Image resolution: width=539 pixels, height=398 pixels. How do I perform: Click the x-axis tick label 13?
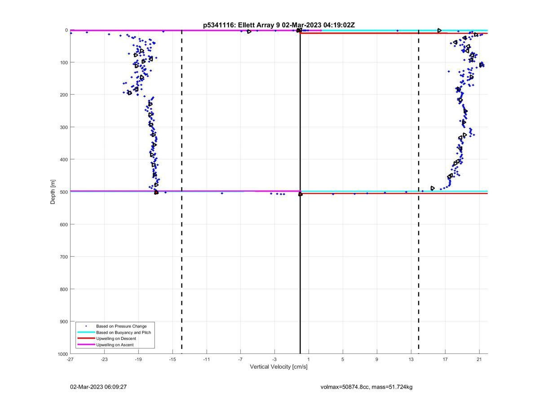[411, 359]
